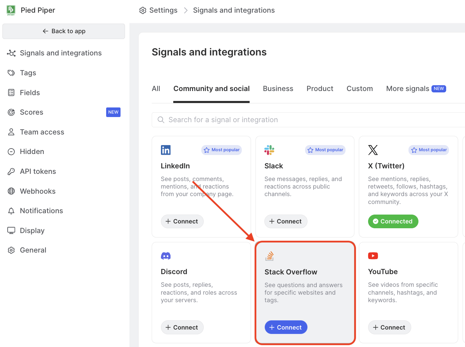Click the Most popular badge on Slack card
This screenshot has height=347, width=465.
[325, 150]
